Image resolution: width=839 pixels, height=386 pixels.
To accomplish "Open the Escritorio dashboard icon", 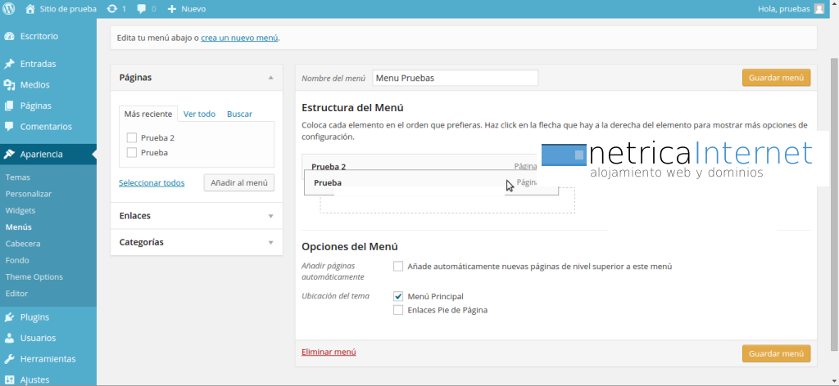I will [9, 37].
